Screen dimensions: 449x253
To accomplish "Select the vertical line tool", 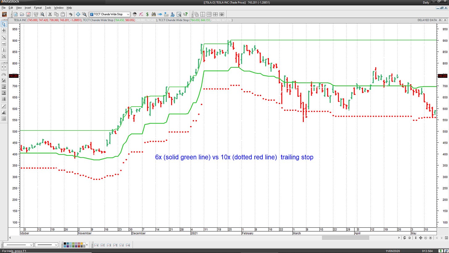I will click(x=4, y=50).
